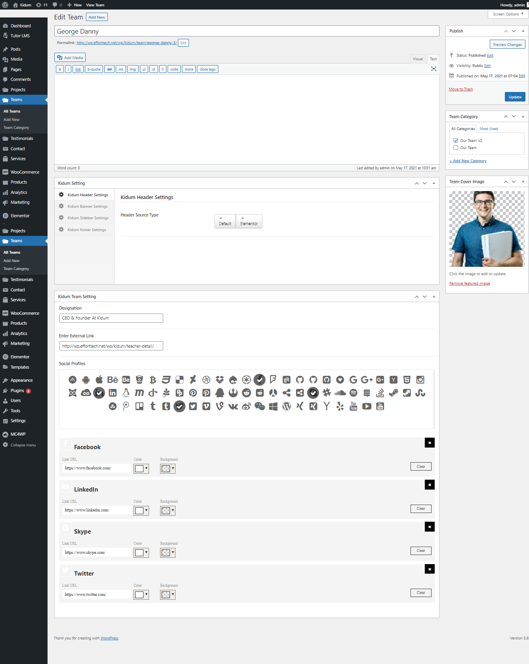The height and width of the screenshot is (664, 529).
Task: Choose the Trello social profile icon
Action: pyautogui.click(x=139, y=406)
